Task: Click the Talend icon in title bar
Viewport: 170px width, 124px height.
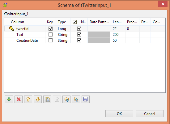Action: point(5,5)
